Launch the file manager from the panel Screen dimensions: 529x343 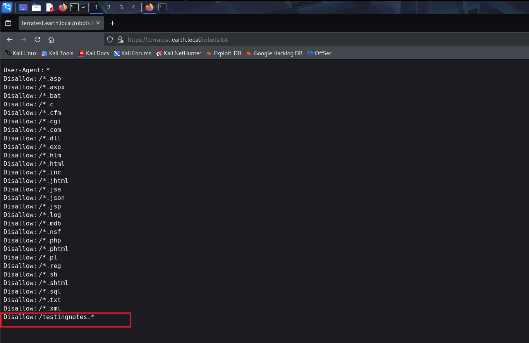point(36,7)
